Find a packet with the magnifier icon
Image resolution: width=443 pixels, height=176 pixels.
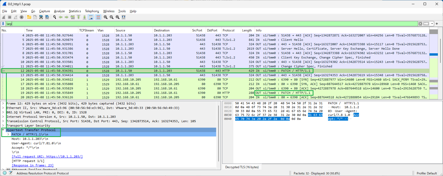(x=55, y=17)
